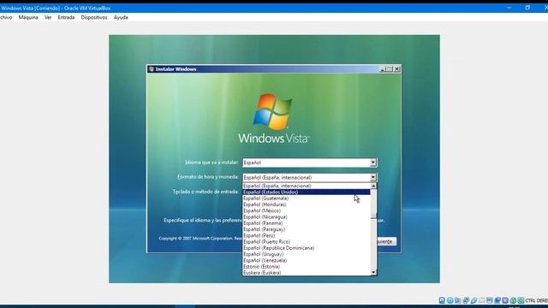548x308 pixels.
Task: Click the Windows flag icon in Instalar Windows title bar
Action: (x=152, y=69)
